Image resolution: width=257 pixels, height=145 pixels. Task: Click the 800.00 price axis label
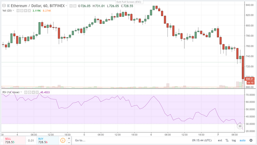(249, 25)
